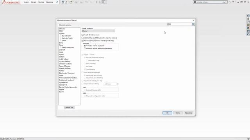Toggle Povolit 3D Interconnect checkbox
250x140 pixels.
pyautogui.click(x=82, y=35)
